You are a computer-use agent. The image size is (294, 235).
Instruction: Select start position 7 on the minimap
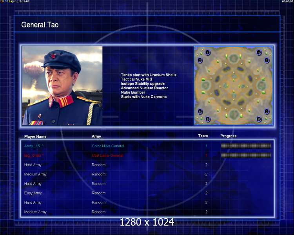point(267,60)
